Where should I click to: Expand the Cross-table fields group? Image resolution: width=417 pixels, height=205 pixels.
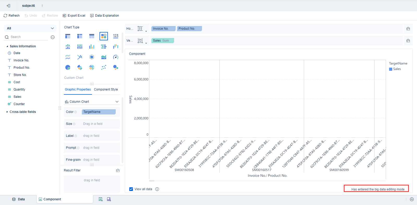7,112
